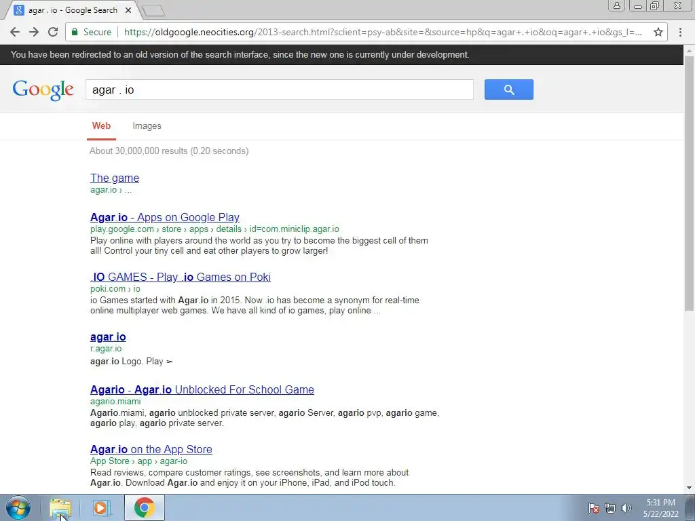
Task: Open 'Agar.io on the App Store' result
Action: pyautogui.click(x=151, y=450)
